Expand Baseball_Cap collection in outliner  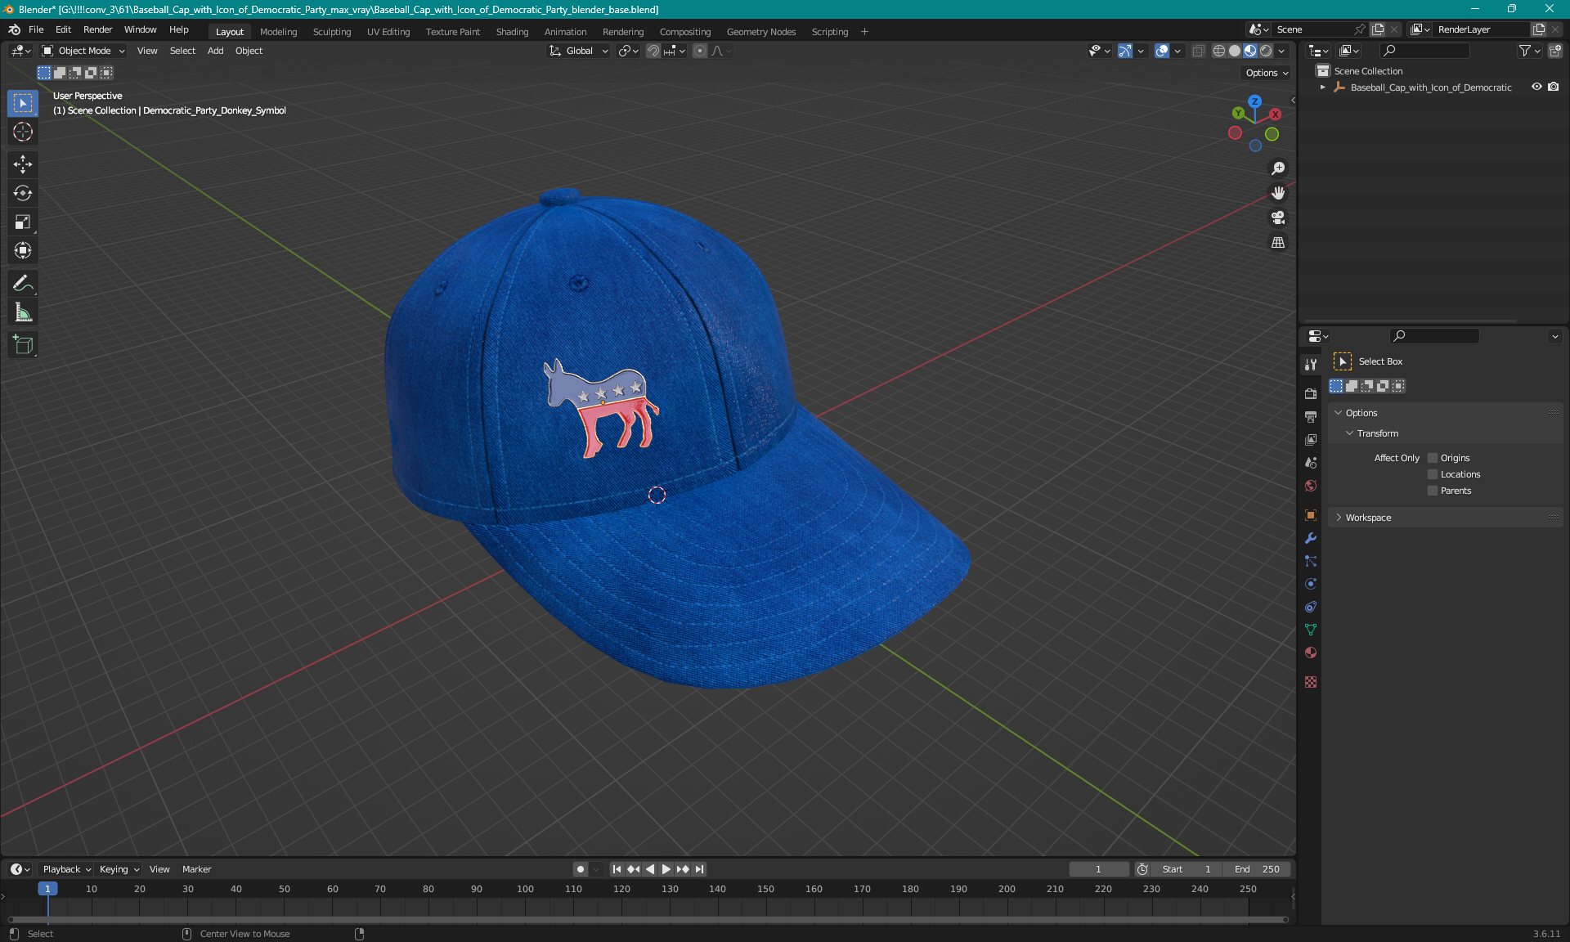1323,87
